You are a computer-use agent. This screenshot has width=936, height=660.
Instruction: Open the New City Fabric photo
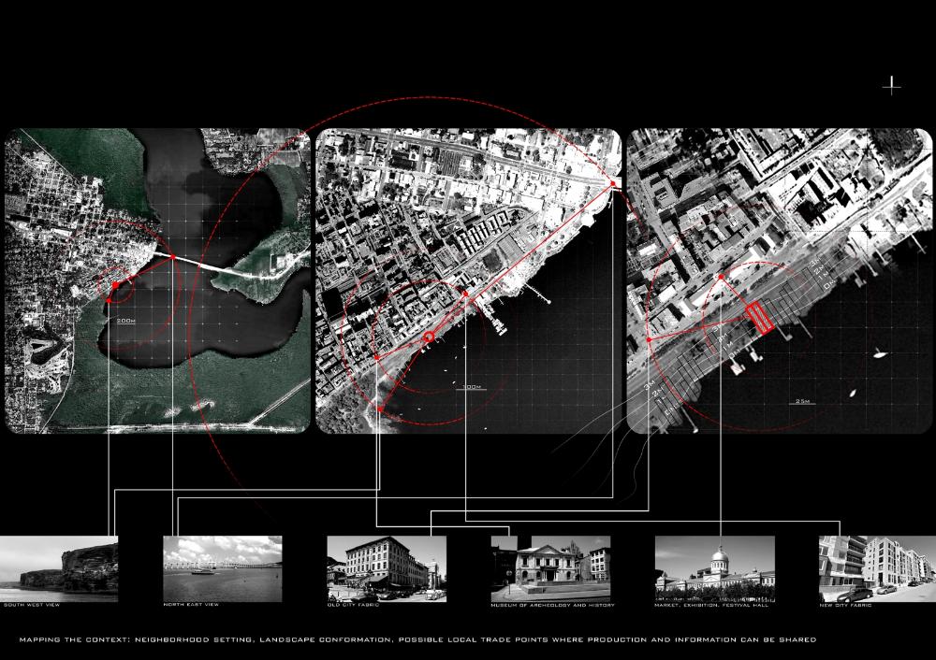(x=876, y=567)
